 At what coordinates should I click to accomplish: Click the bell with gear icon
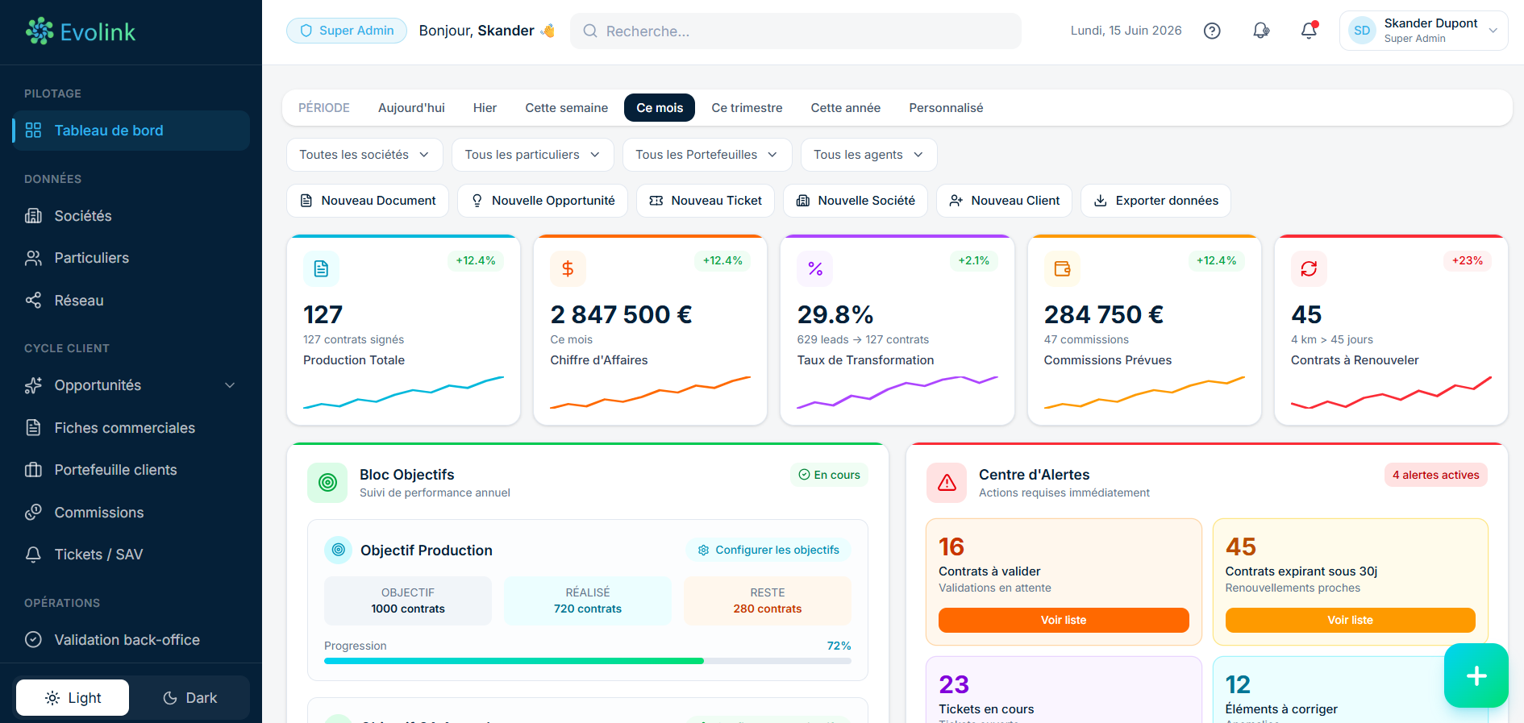tap(1261, 31)
